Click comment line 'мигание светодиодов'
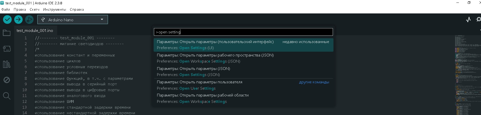 tap(79, 44)
